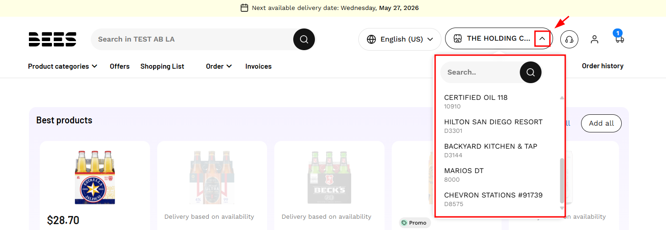Click the account list scrollbar thumb
Viewport: 666px width, 230px height.
coord(562,181)
